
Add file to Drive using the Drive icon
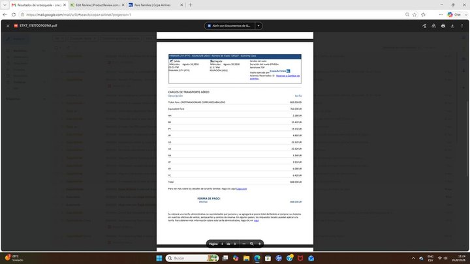(x=433, y=25)
